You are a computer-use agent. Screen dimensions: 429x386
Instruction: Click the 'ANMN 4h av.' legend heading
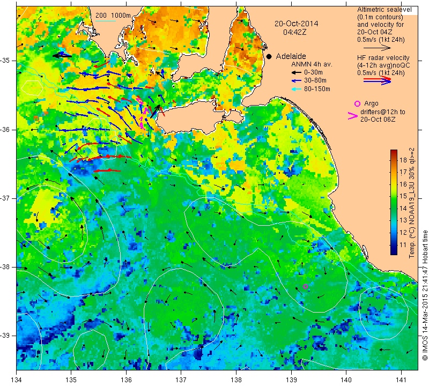tap(312, 64)
